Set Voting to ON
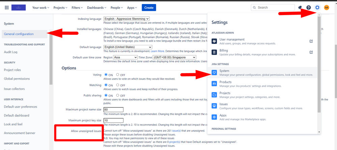The height and width of the screenshot is (150, 337). point(106,75)
